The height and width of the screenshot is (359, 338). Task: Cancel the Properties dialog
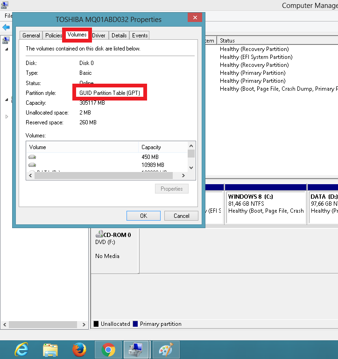[181, 216]
